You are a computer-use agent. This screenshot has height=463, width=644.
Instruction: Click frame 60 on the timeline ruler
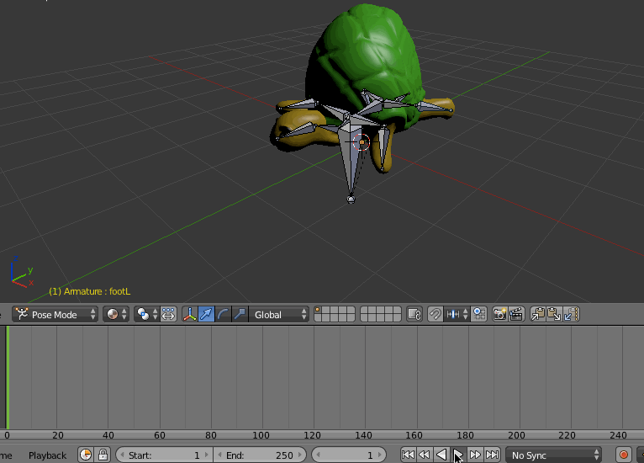pos(160,435)
